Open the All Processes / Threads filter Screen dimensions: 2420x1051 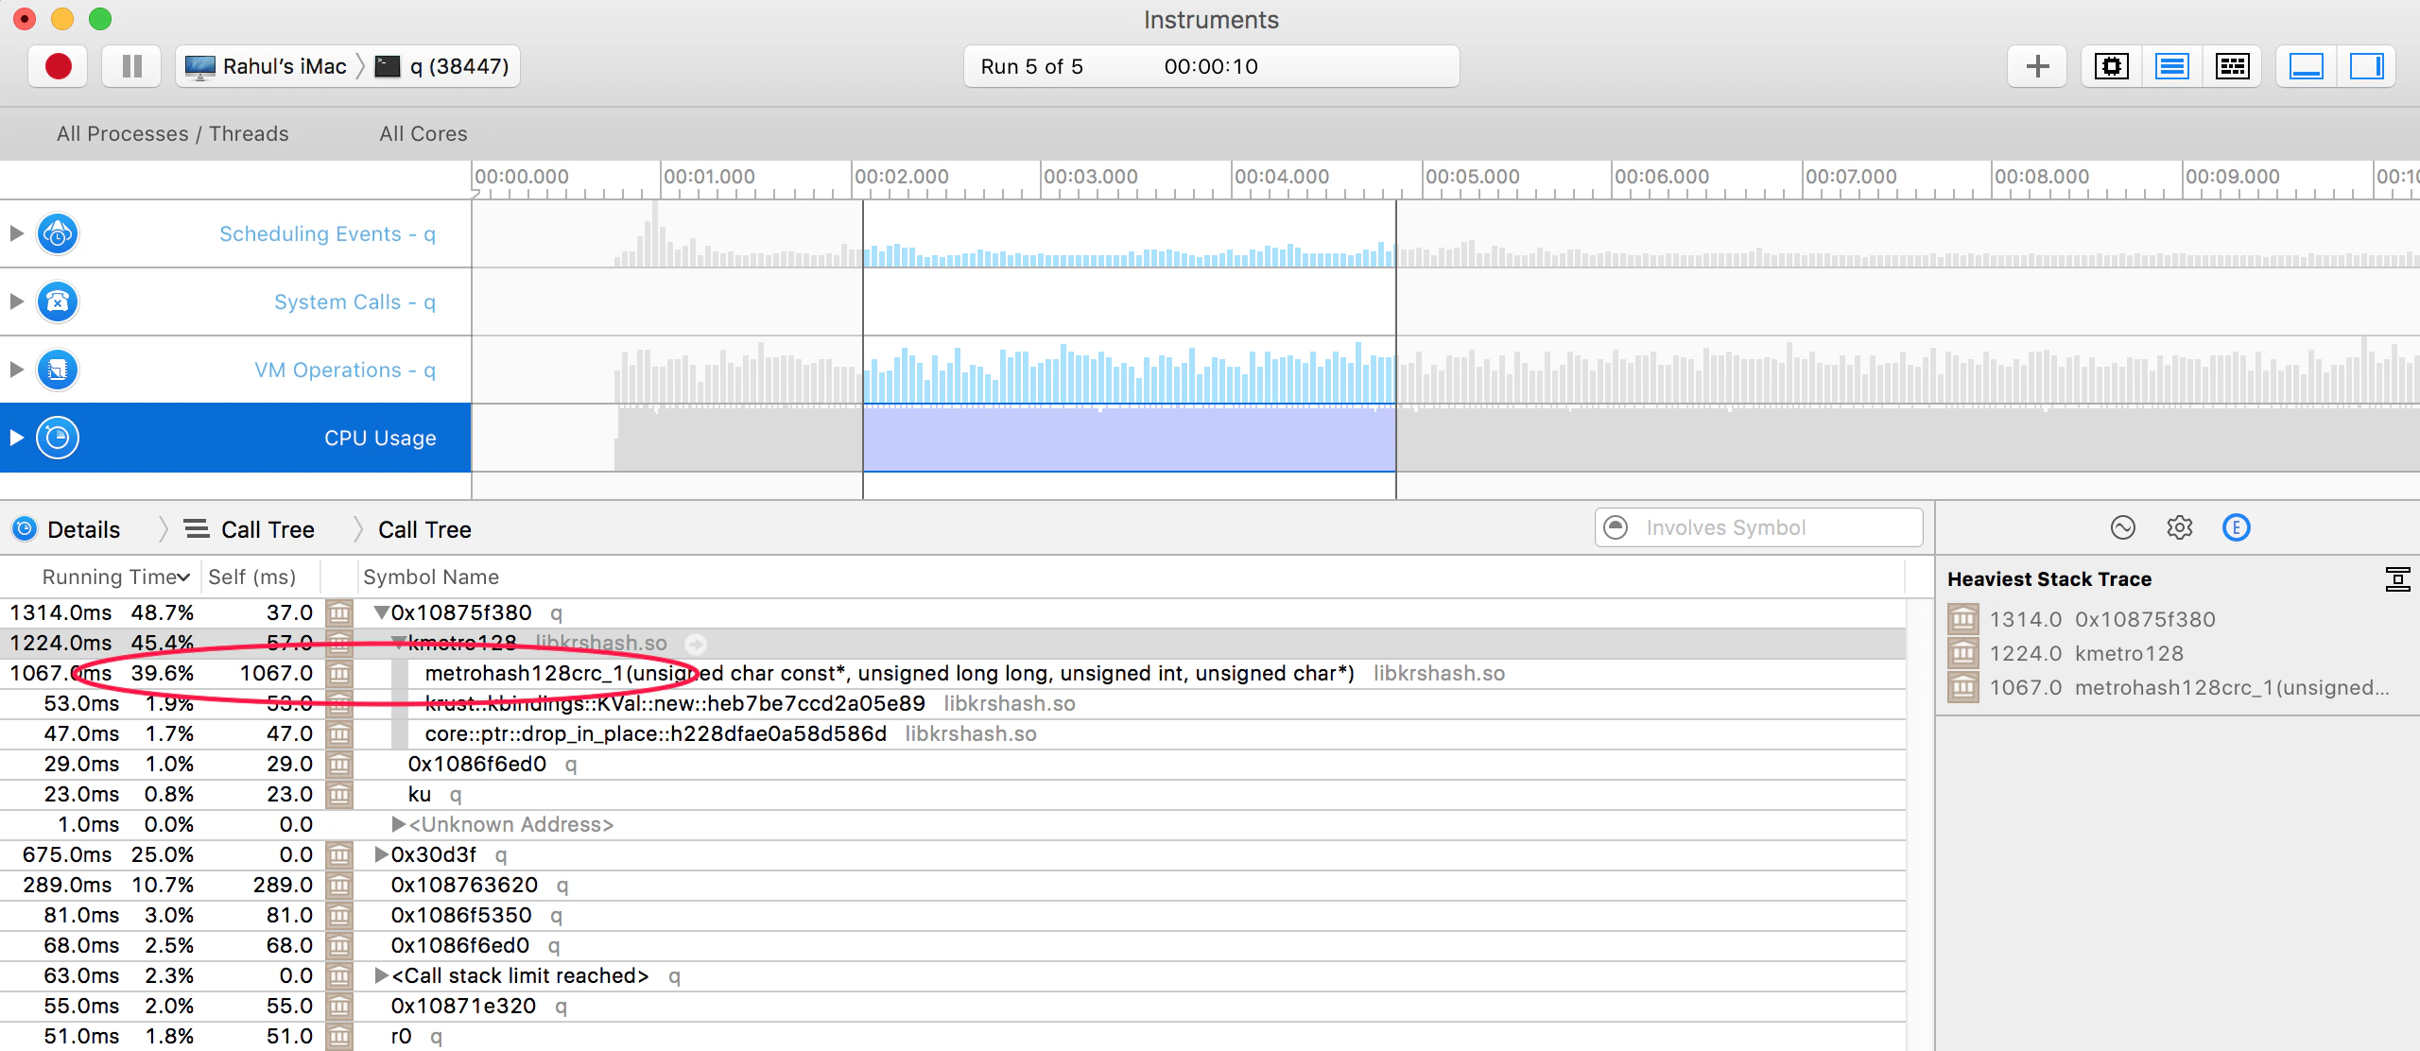click(173, 133)
